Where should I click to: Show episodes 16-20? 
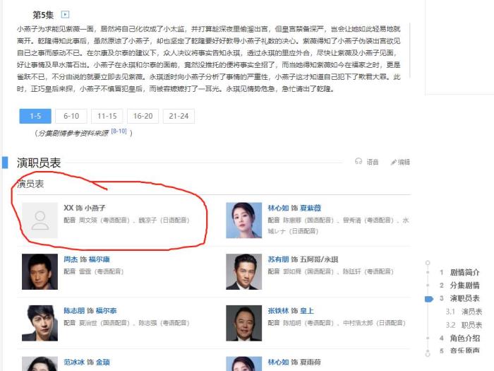tap(143, 116)
